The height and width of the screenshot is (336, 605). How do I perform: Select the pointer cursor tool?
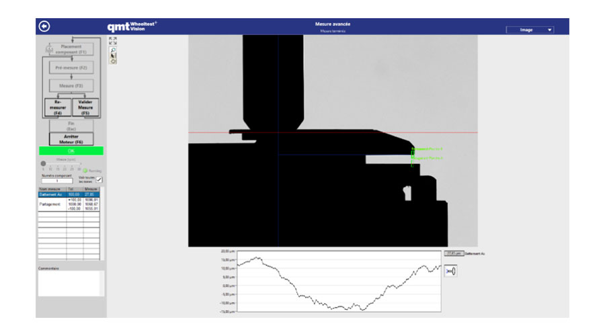(112, 56)
